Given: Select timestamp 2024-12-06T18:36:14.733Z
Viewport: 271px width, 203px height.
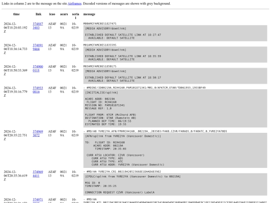Looking at the screenshot, I should (x=16, y=49).
